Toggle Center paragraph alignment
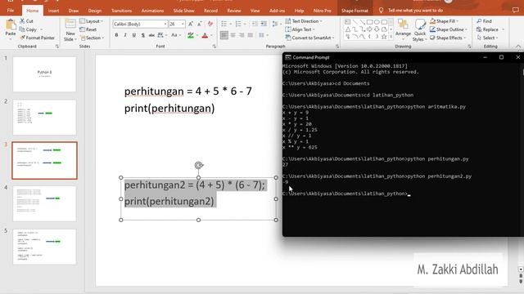The image size is (524, 294). tap(233, 35)
